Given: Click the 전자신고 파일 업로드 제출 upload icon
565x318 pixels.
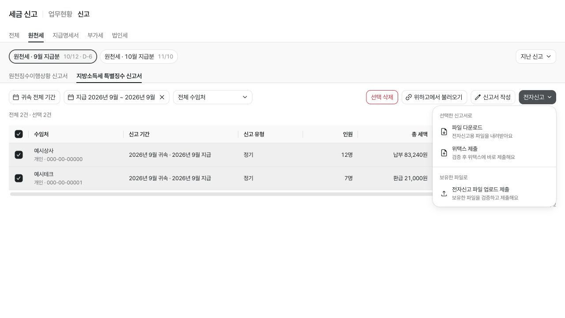Looking at the screenshot, I should (x=444, y=193).
